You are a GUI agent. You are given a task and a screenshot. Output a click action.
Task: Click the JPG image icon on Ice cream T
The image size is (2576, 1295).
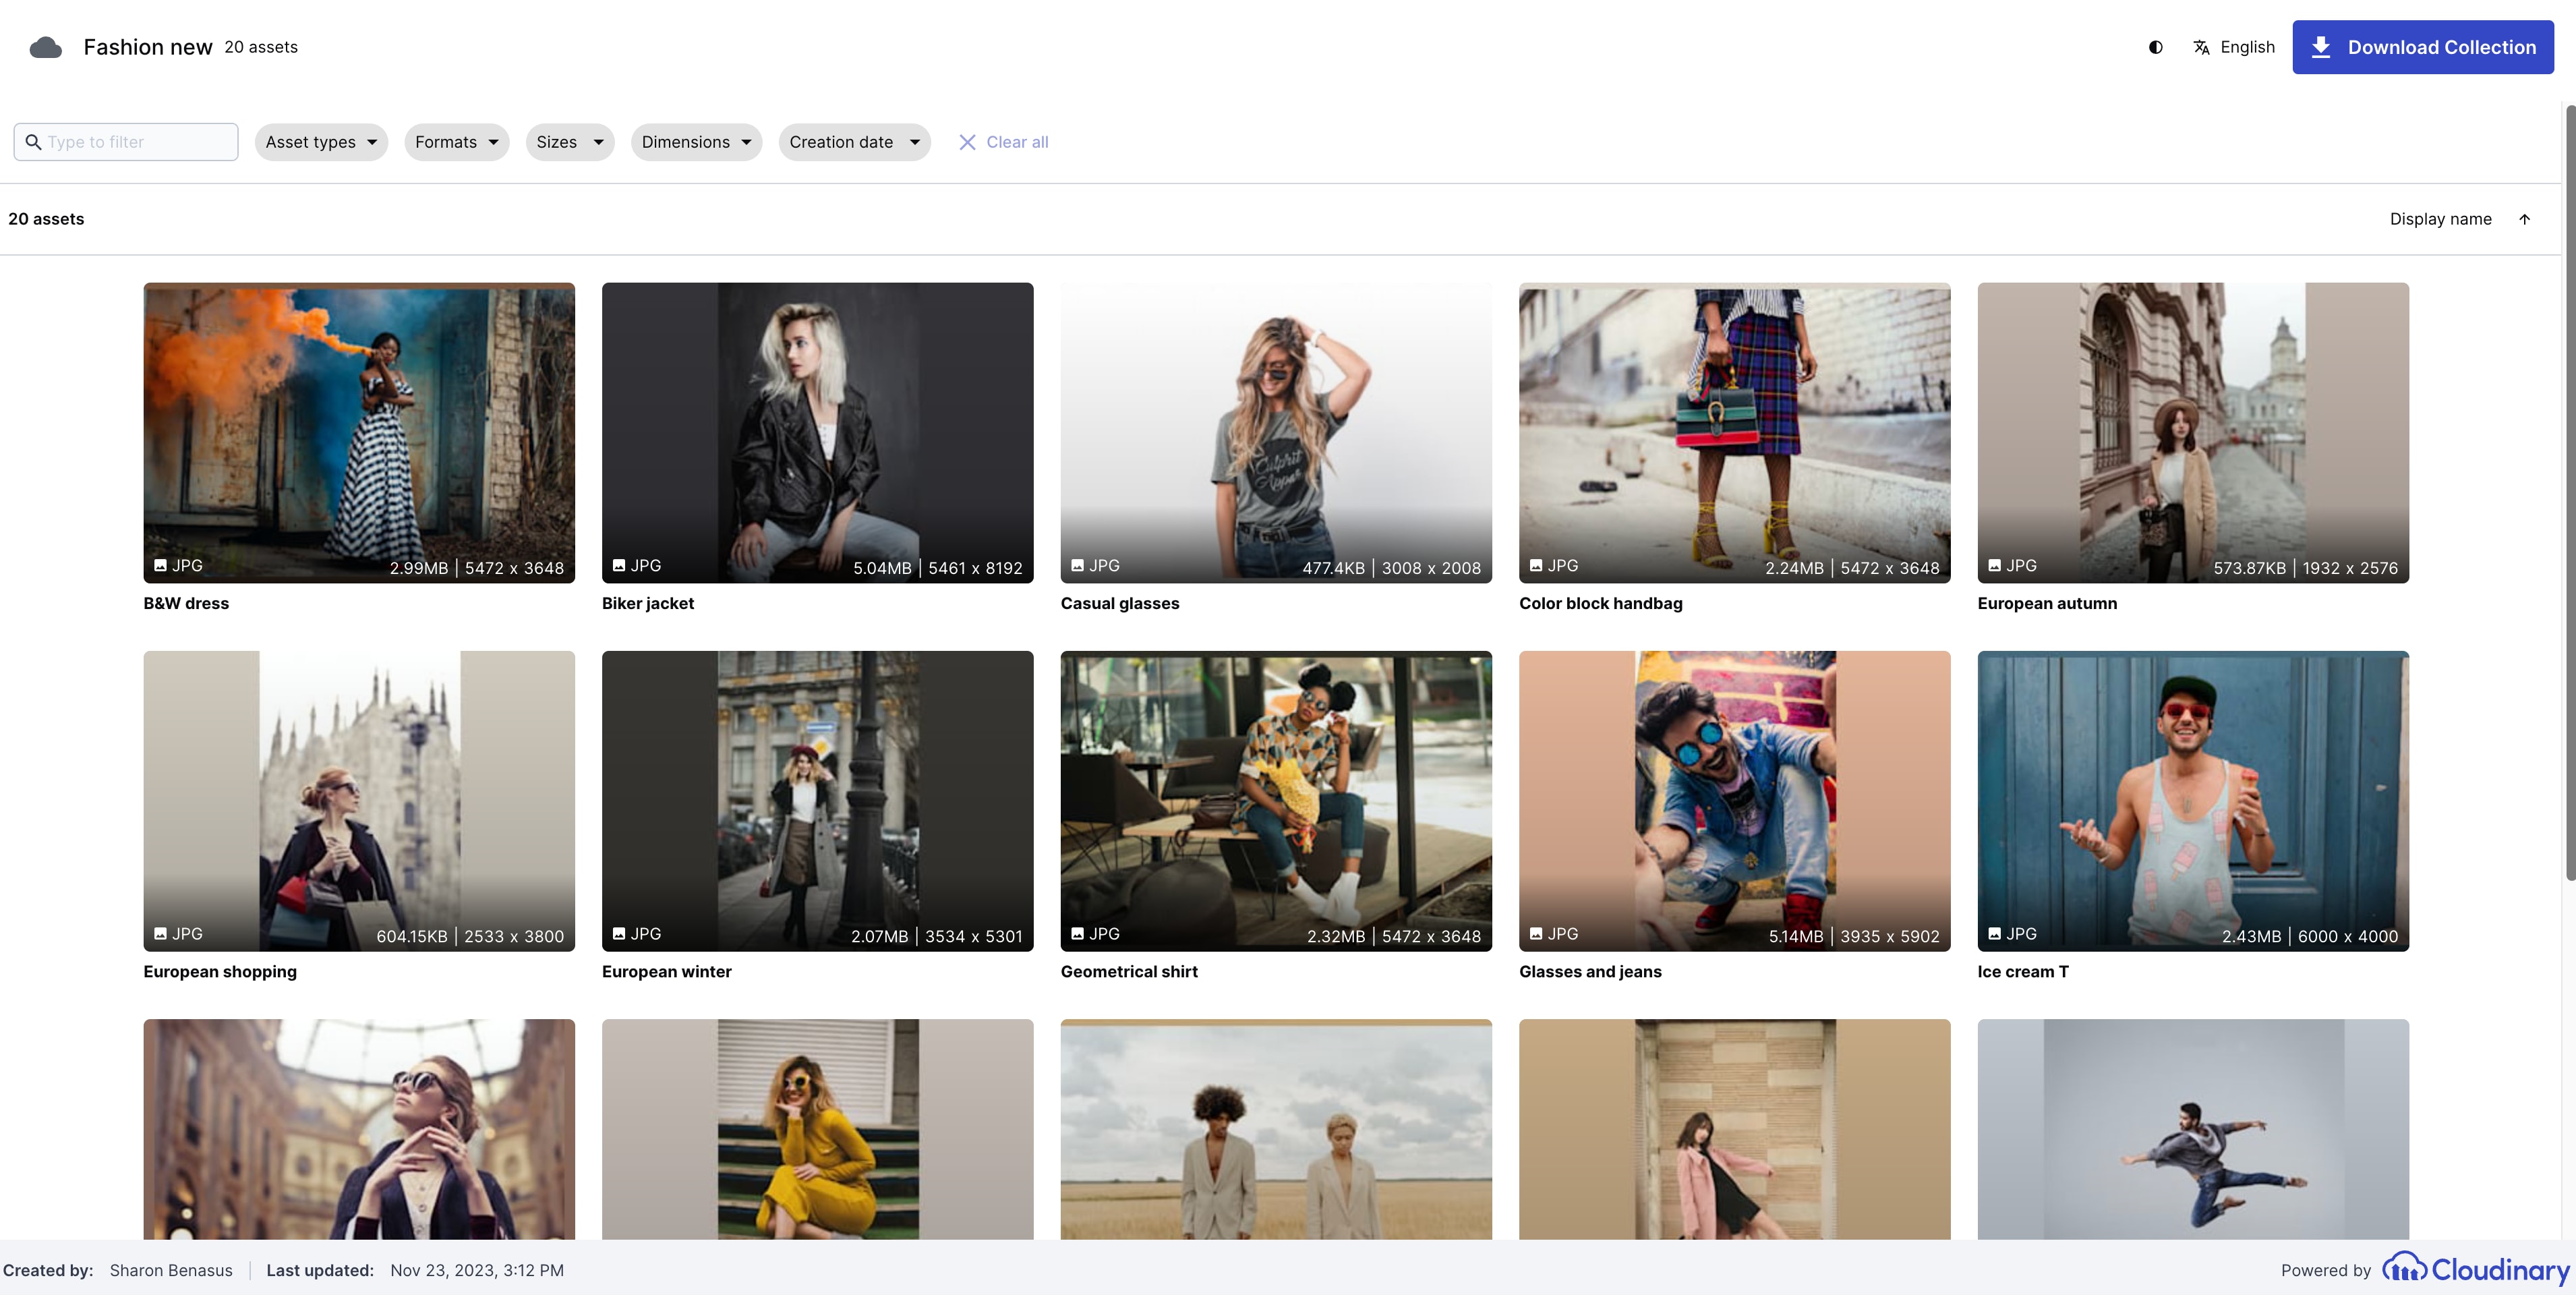click(x=1994, y=934)
